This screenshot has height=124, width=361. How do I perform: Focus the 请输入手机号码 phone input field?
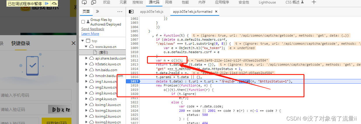tap(35, 95)
